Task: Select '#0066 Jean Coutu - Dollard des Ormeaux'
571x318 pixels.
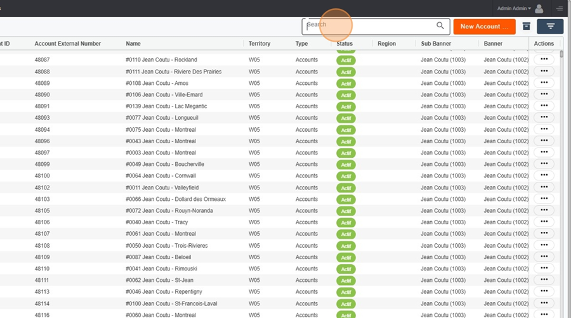Action: [x=176, y=200]
